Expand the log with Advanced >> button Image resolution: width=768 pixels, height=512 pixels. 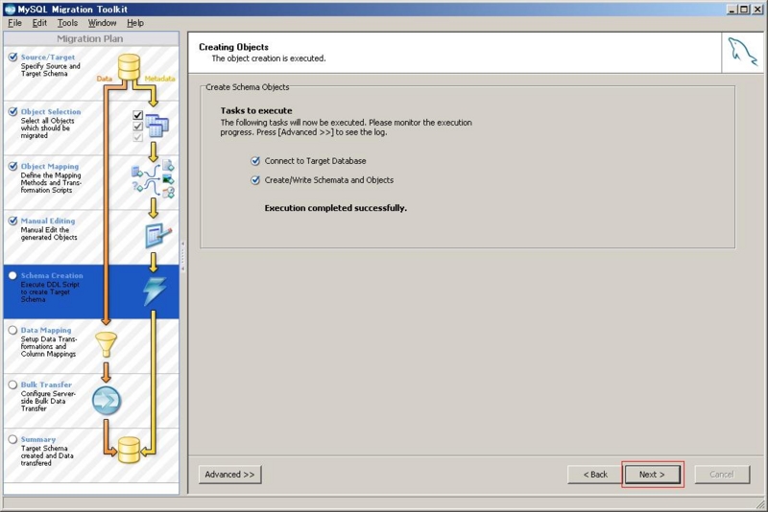229,475
